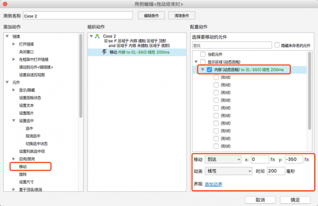Collapse the Case 2 node
The image size is (318, 206).
tap(91, 36)
